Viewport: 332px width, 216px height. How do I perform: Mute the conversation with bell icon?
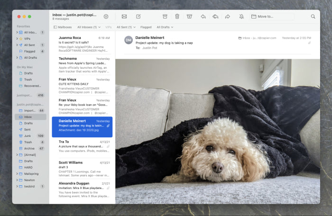click(241, 17)
